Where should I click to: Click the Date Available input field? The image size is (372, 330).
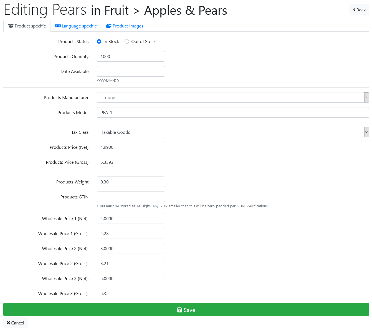point(131,71)
